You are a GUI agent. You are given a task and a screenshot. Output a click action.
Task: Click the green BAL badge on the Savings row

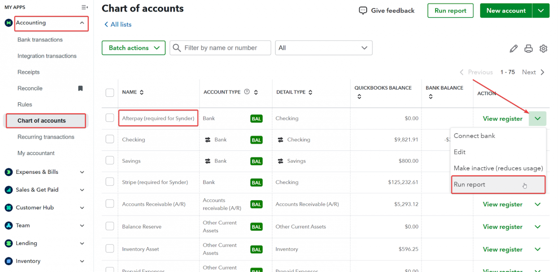[x=256, y=161]
